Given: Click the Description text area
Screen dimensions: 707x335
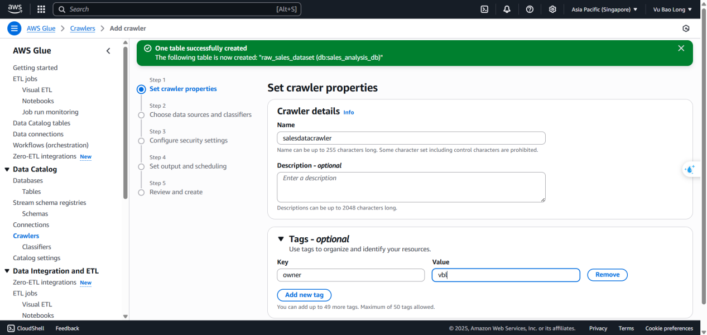Looking at the screenshot, I should point(411,187).
